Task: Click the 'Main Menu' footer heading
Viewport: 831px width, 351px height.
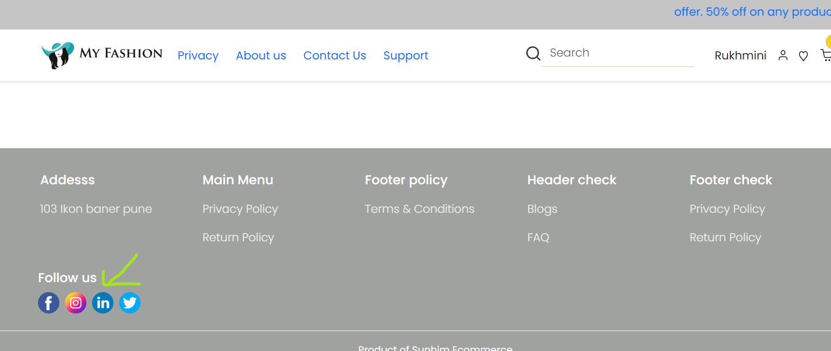Action: tap(238, 180)
